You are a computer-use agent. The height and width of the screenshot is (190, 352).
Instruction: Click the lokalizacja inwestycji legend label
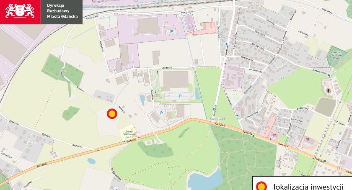(x=308, y=187)
